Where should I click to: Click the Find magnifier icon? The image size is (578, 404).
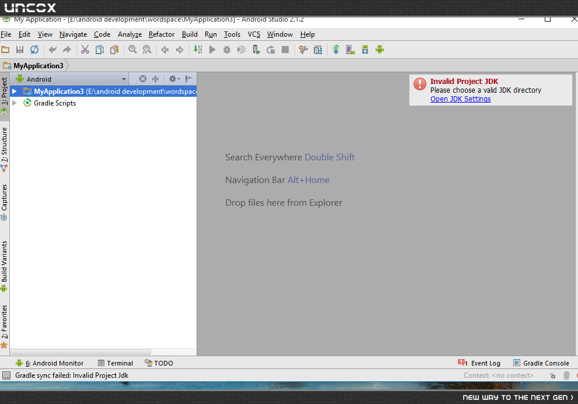[133, 50]
